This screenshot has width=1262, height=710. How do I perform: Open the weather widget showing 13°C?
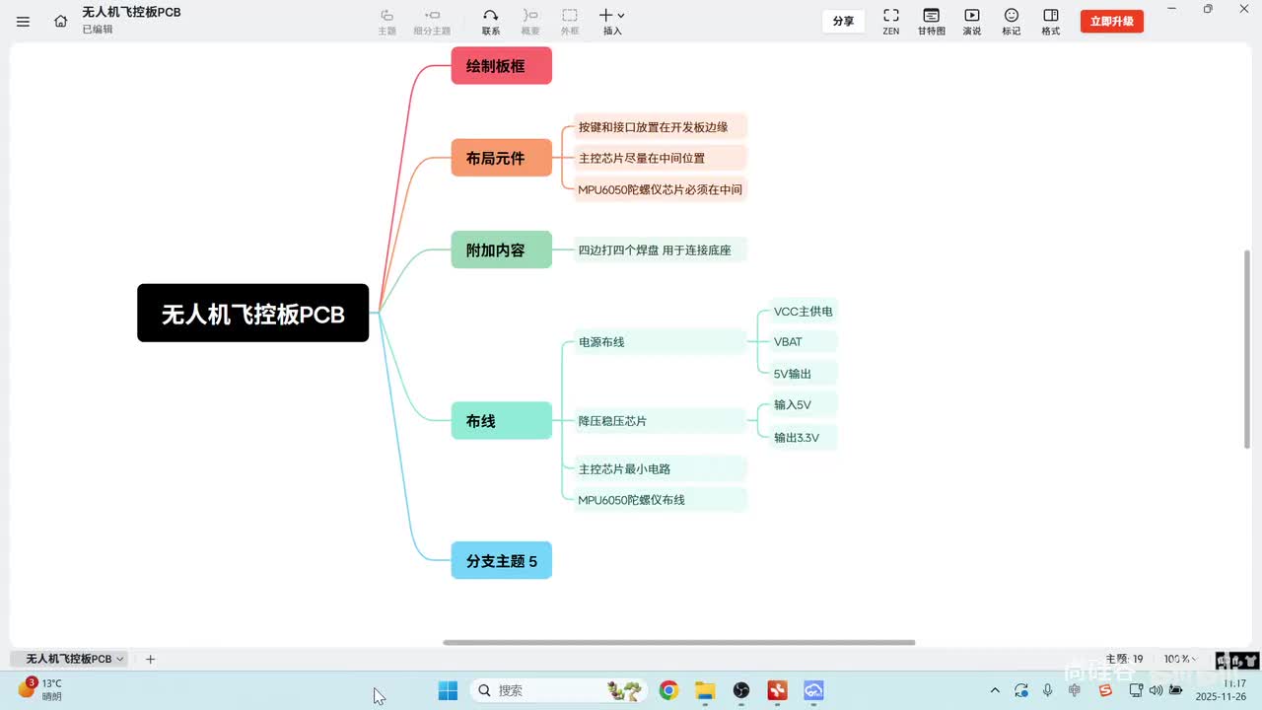pos(41,689)
